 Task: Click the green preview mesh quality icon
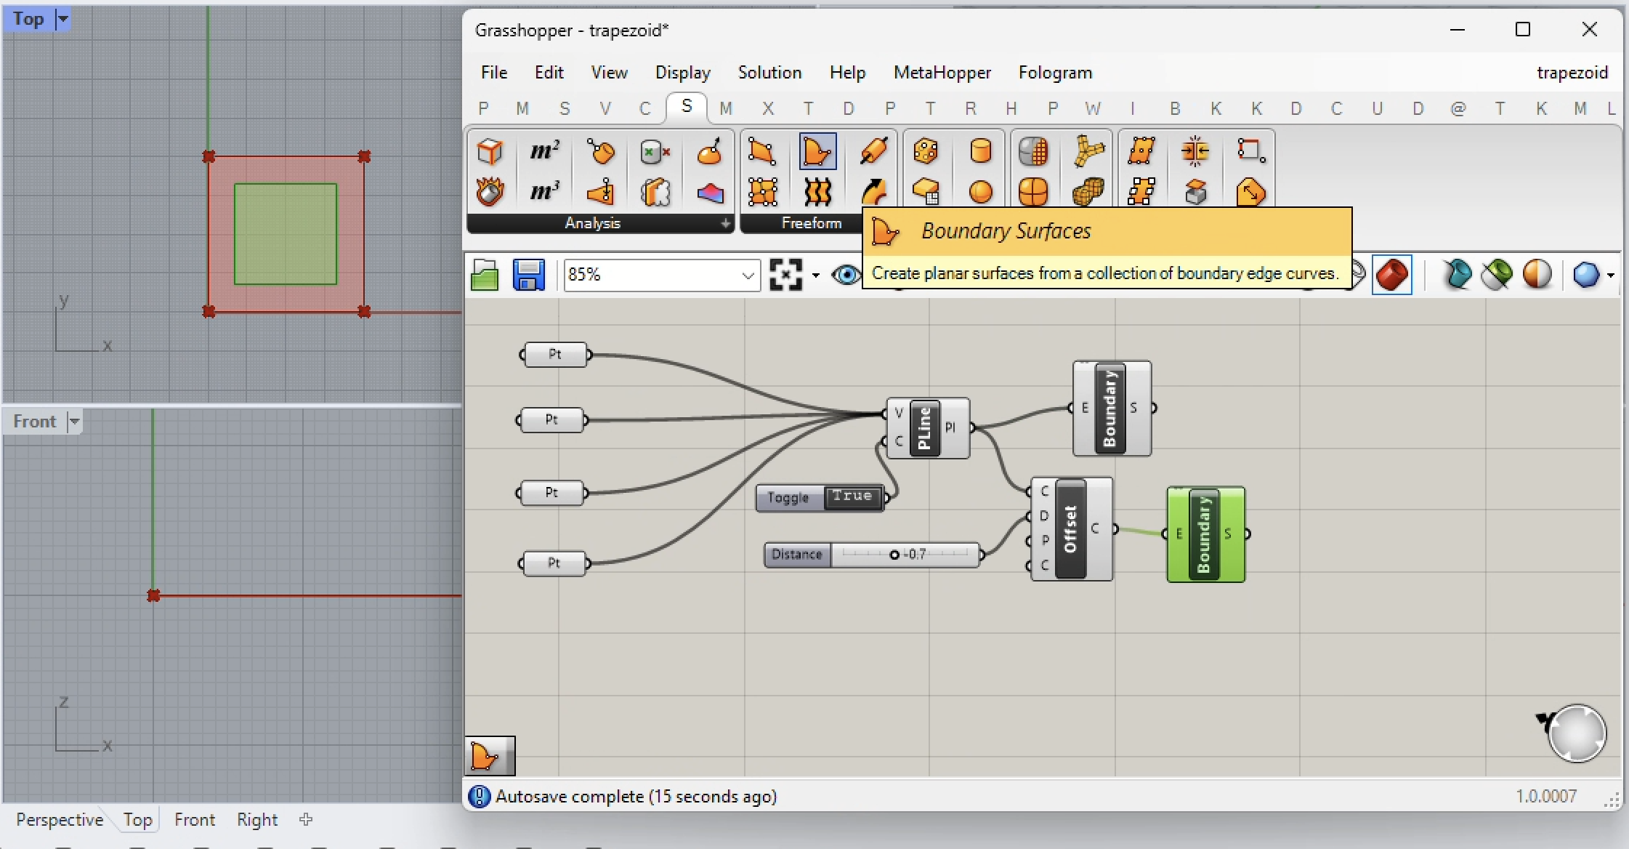(1497, 275)
